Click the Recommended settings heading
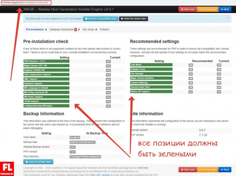236x176 pixels. click(x=154, y=41)
